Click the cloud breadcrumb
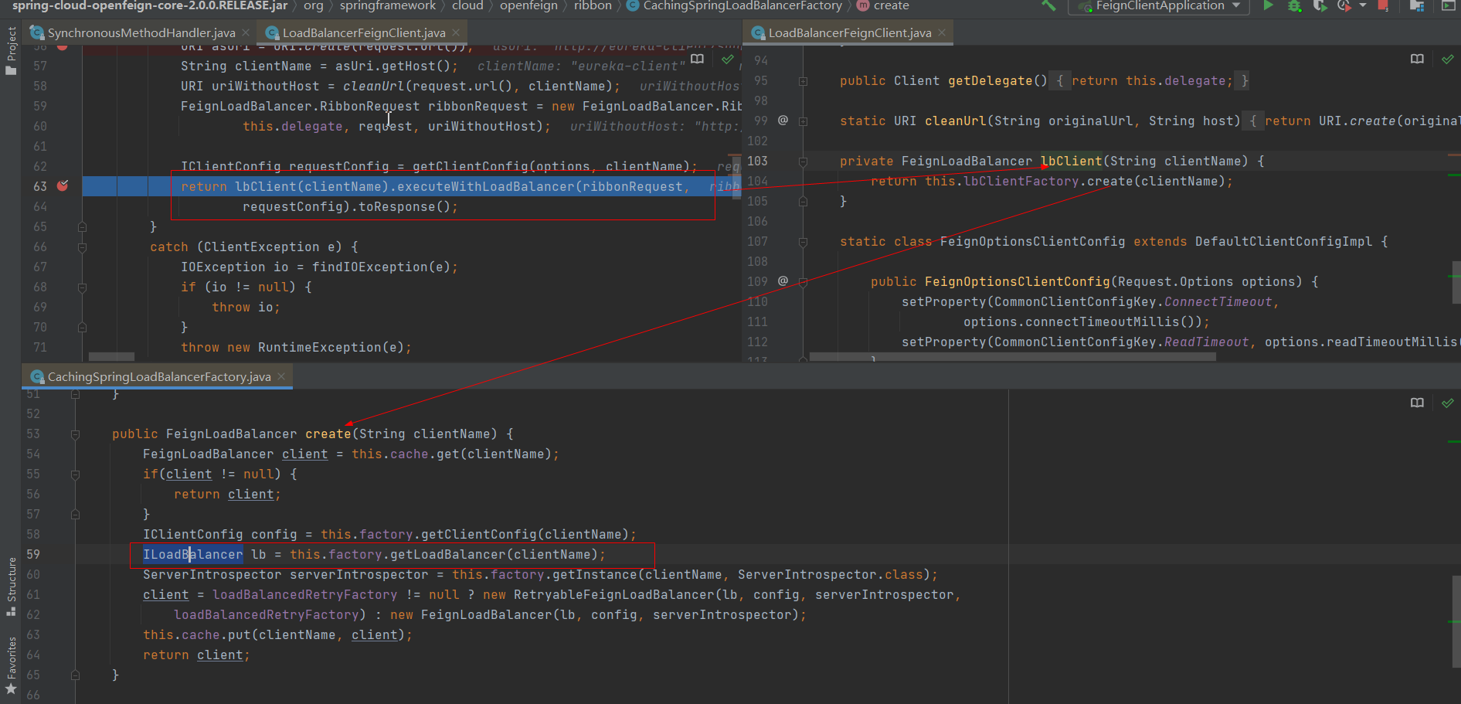The width and height of the screenshot is (1461, 704). coord(467,6)
